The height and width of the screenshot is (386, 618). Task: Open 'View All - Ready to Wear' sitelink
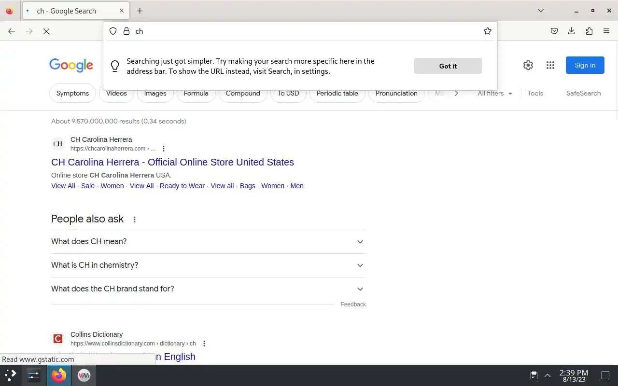tap(167, 186)
